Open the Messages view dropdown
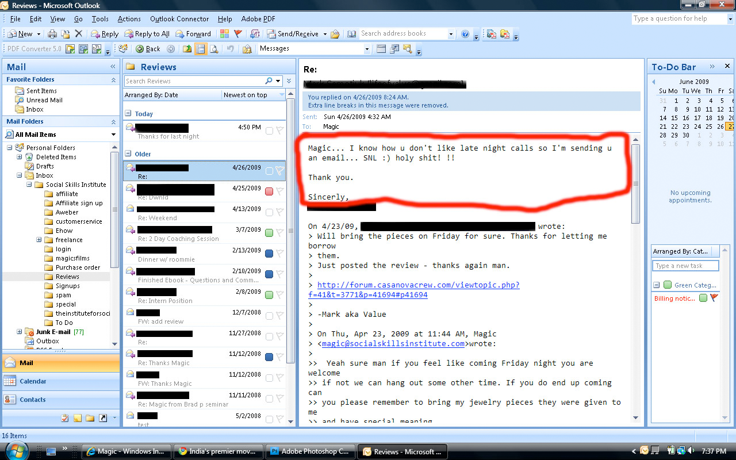This screenshot has height=460, width=736. tap(367, 49)
